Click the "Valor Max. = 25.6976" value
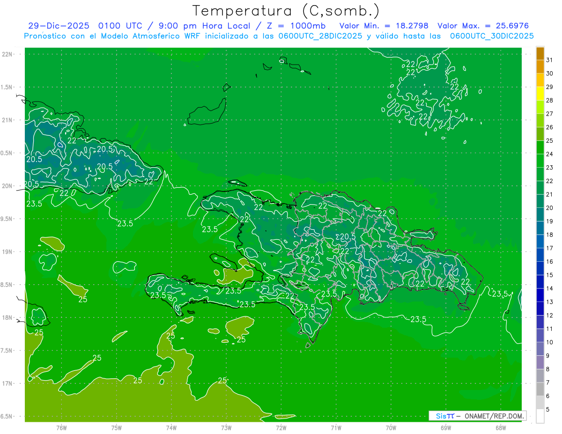562x434 pixels. click(483, 26)
